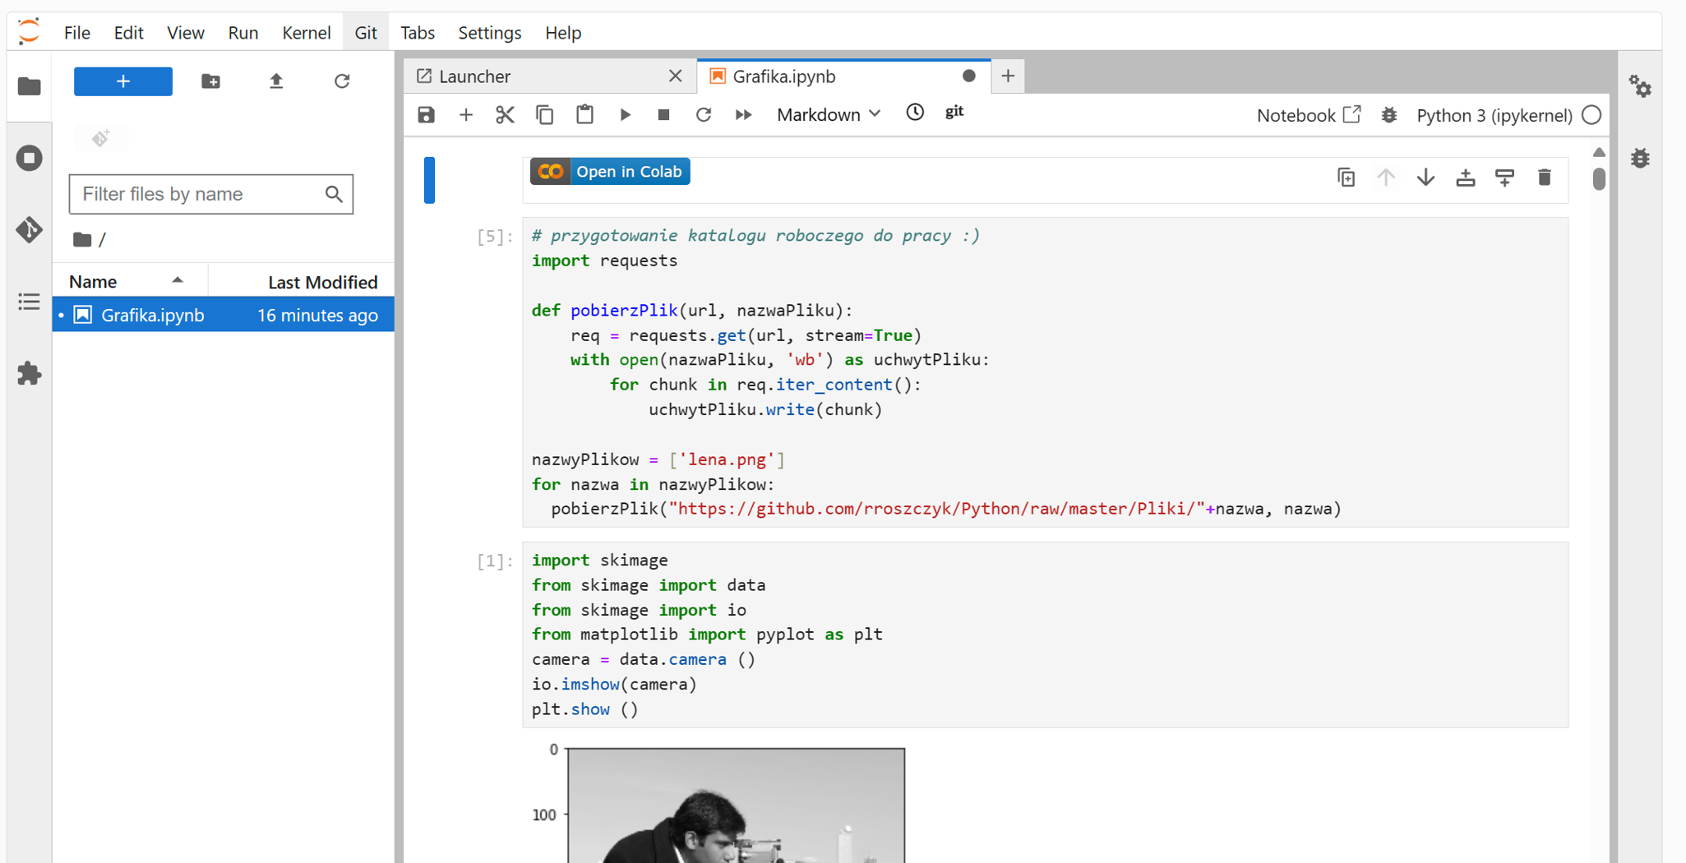Open the Help menu
The width and height of the screenshot is (1686, 863).
click(563, 33)
